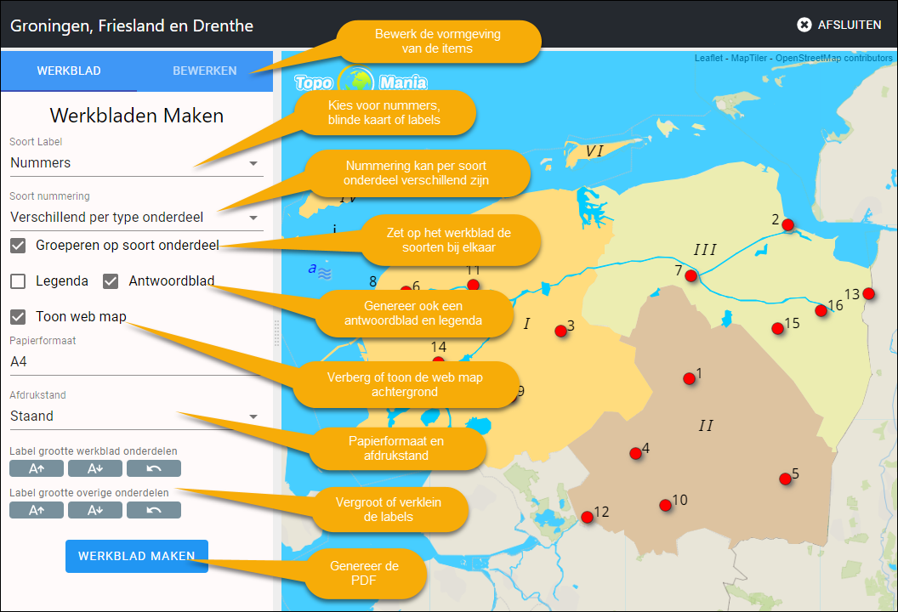
Task: Disable the Antwoordblad checkbox
Action: coord(111,280)
